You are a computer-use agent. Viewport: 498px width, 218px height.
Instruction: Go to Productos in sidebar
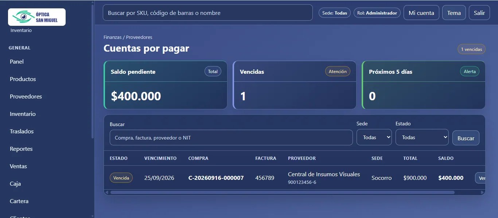point(23,79)
